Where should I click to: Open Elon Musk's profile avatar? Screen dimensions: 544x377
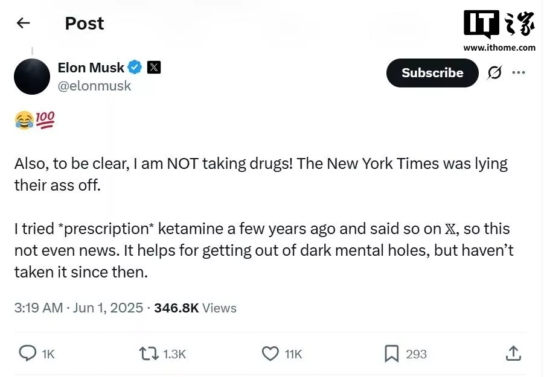click(x=32, y=77)
